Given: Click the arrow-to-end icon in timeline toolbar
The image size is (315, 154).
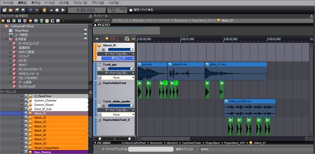Looking at the screenshot, I should tap(133, 39).
